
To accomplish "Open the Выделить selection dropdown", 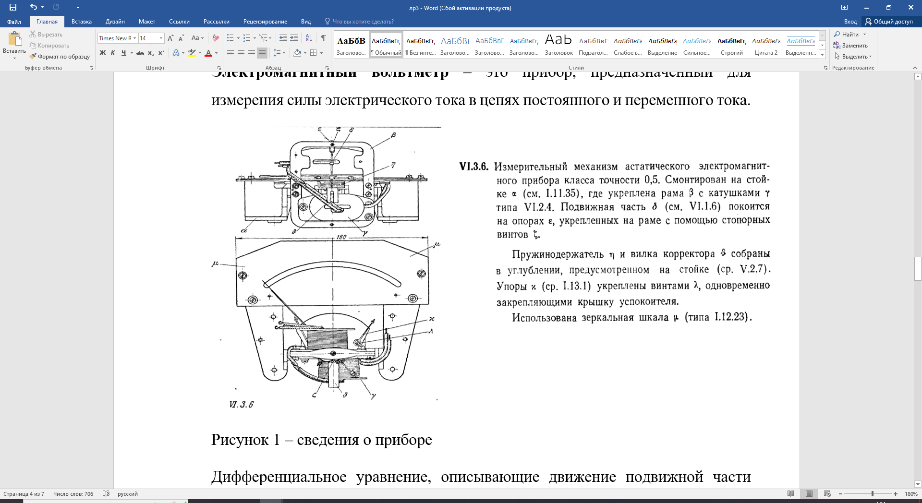I will pos(852,57).
